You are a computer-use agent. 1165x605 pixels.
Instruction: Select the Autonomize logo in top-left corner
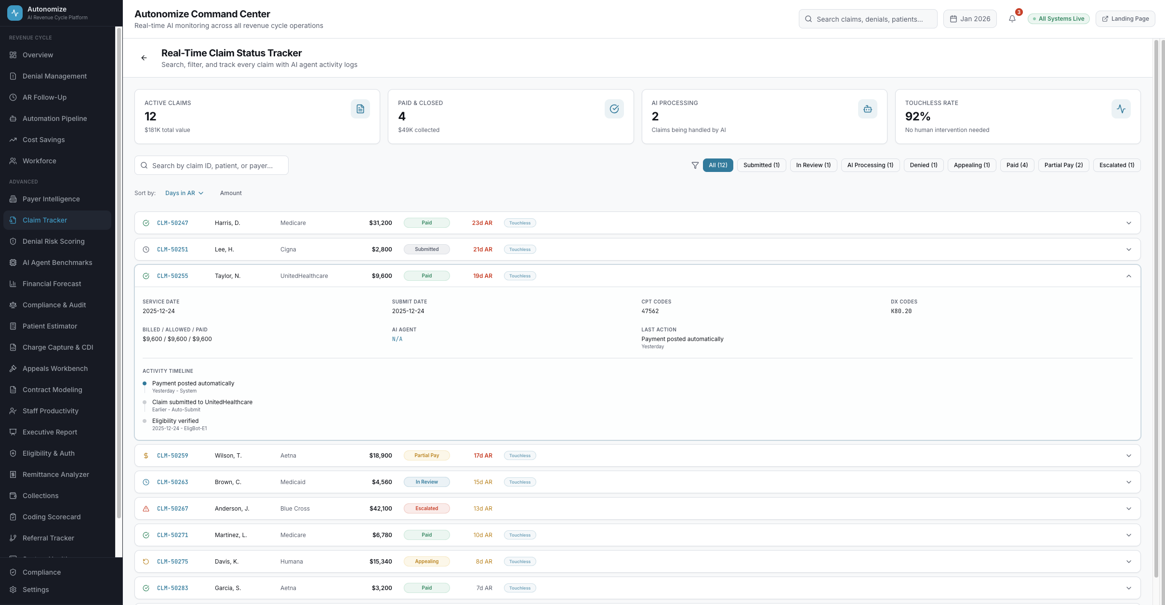click(x=14, y=13)
